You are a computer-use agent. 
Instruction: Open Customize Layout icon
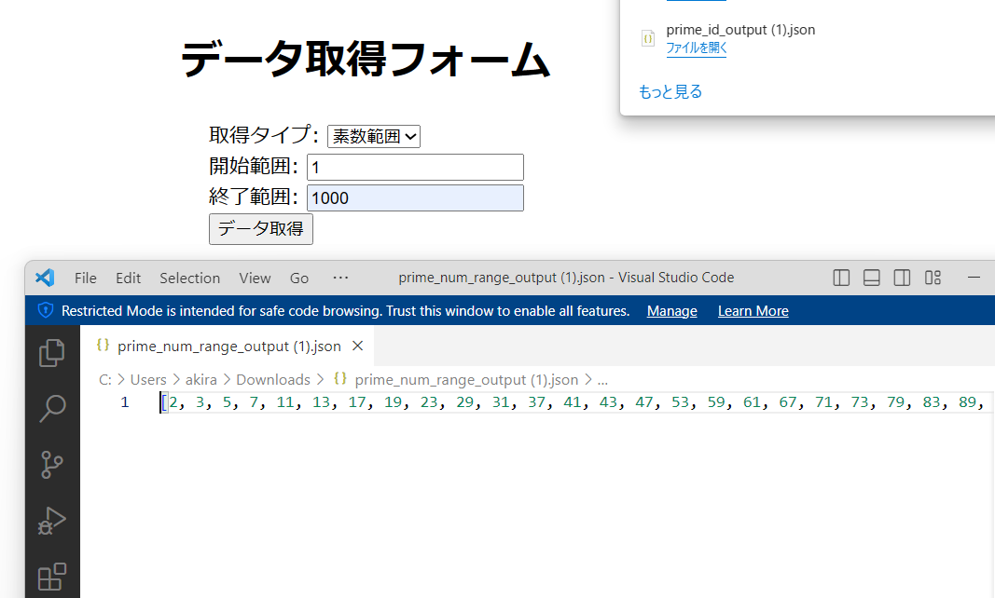[x=933, y=278]
